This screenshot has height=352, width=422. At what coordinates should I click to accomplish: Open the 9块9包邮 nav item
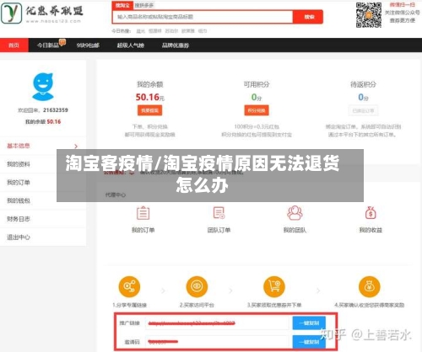pyautogui.click(x=88, y=45)
